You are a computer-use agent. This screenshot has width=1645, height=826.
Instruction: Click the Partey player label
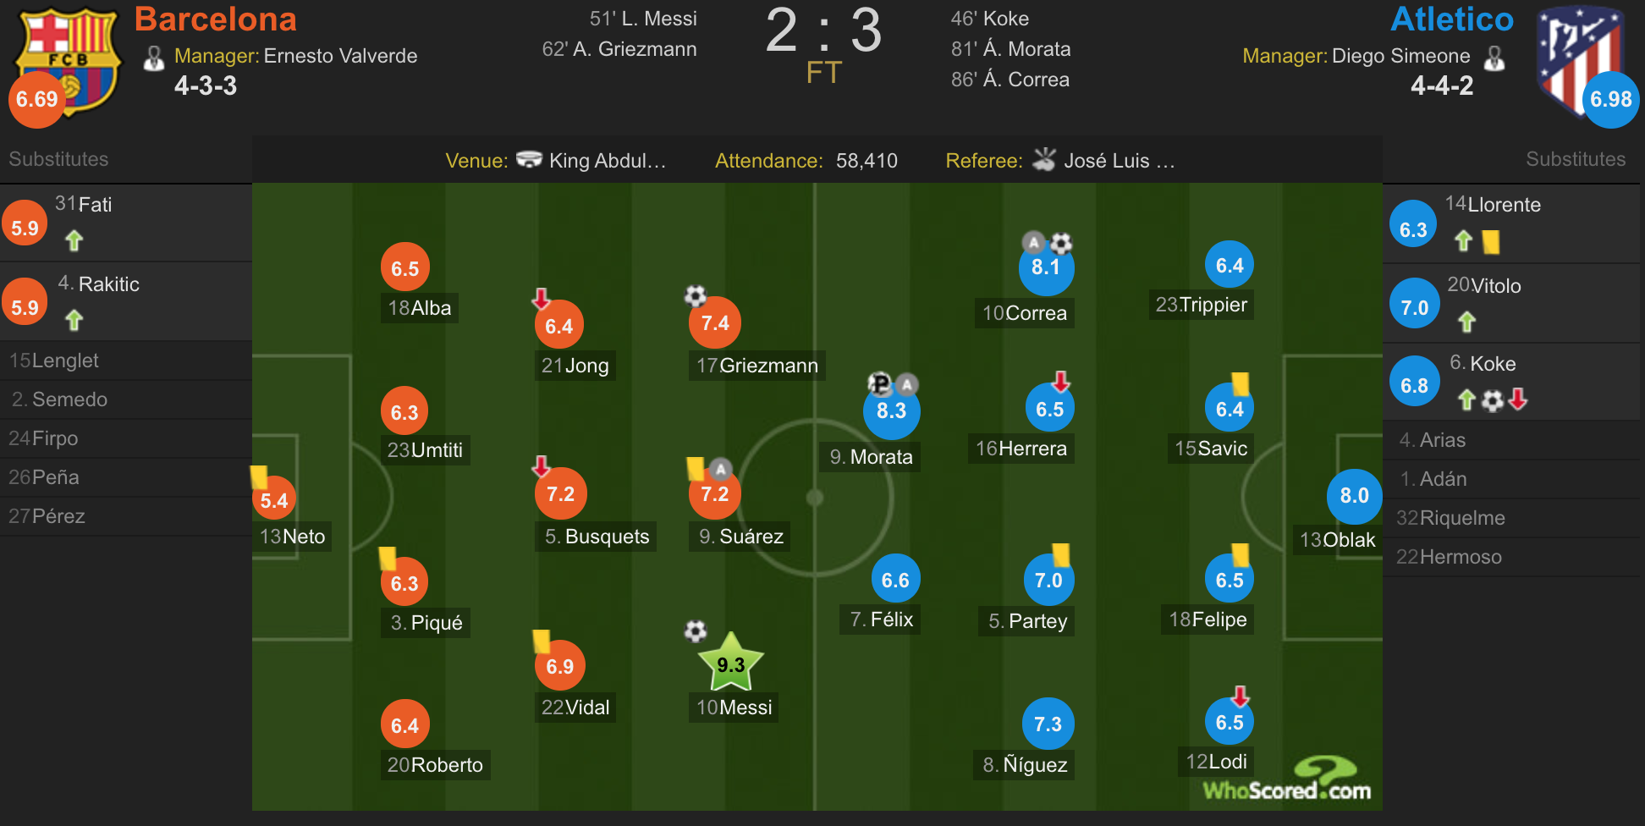tap(1027, 621)
